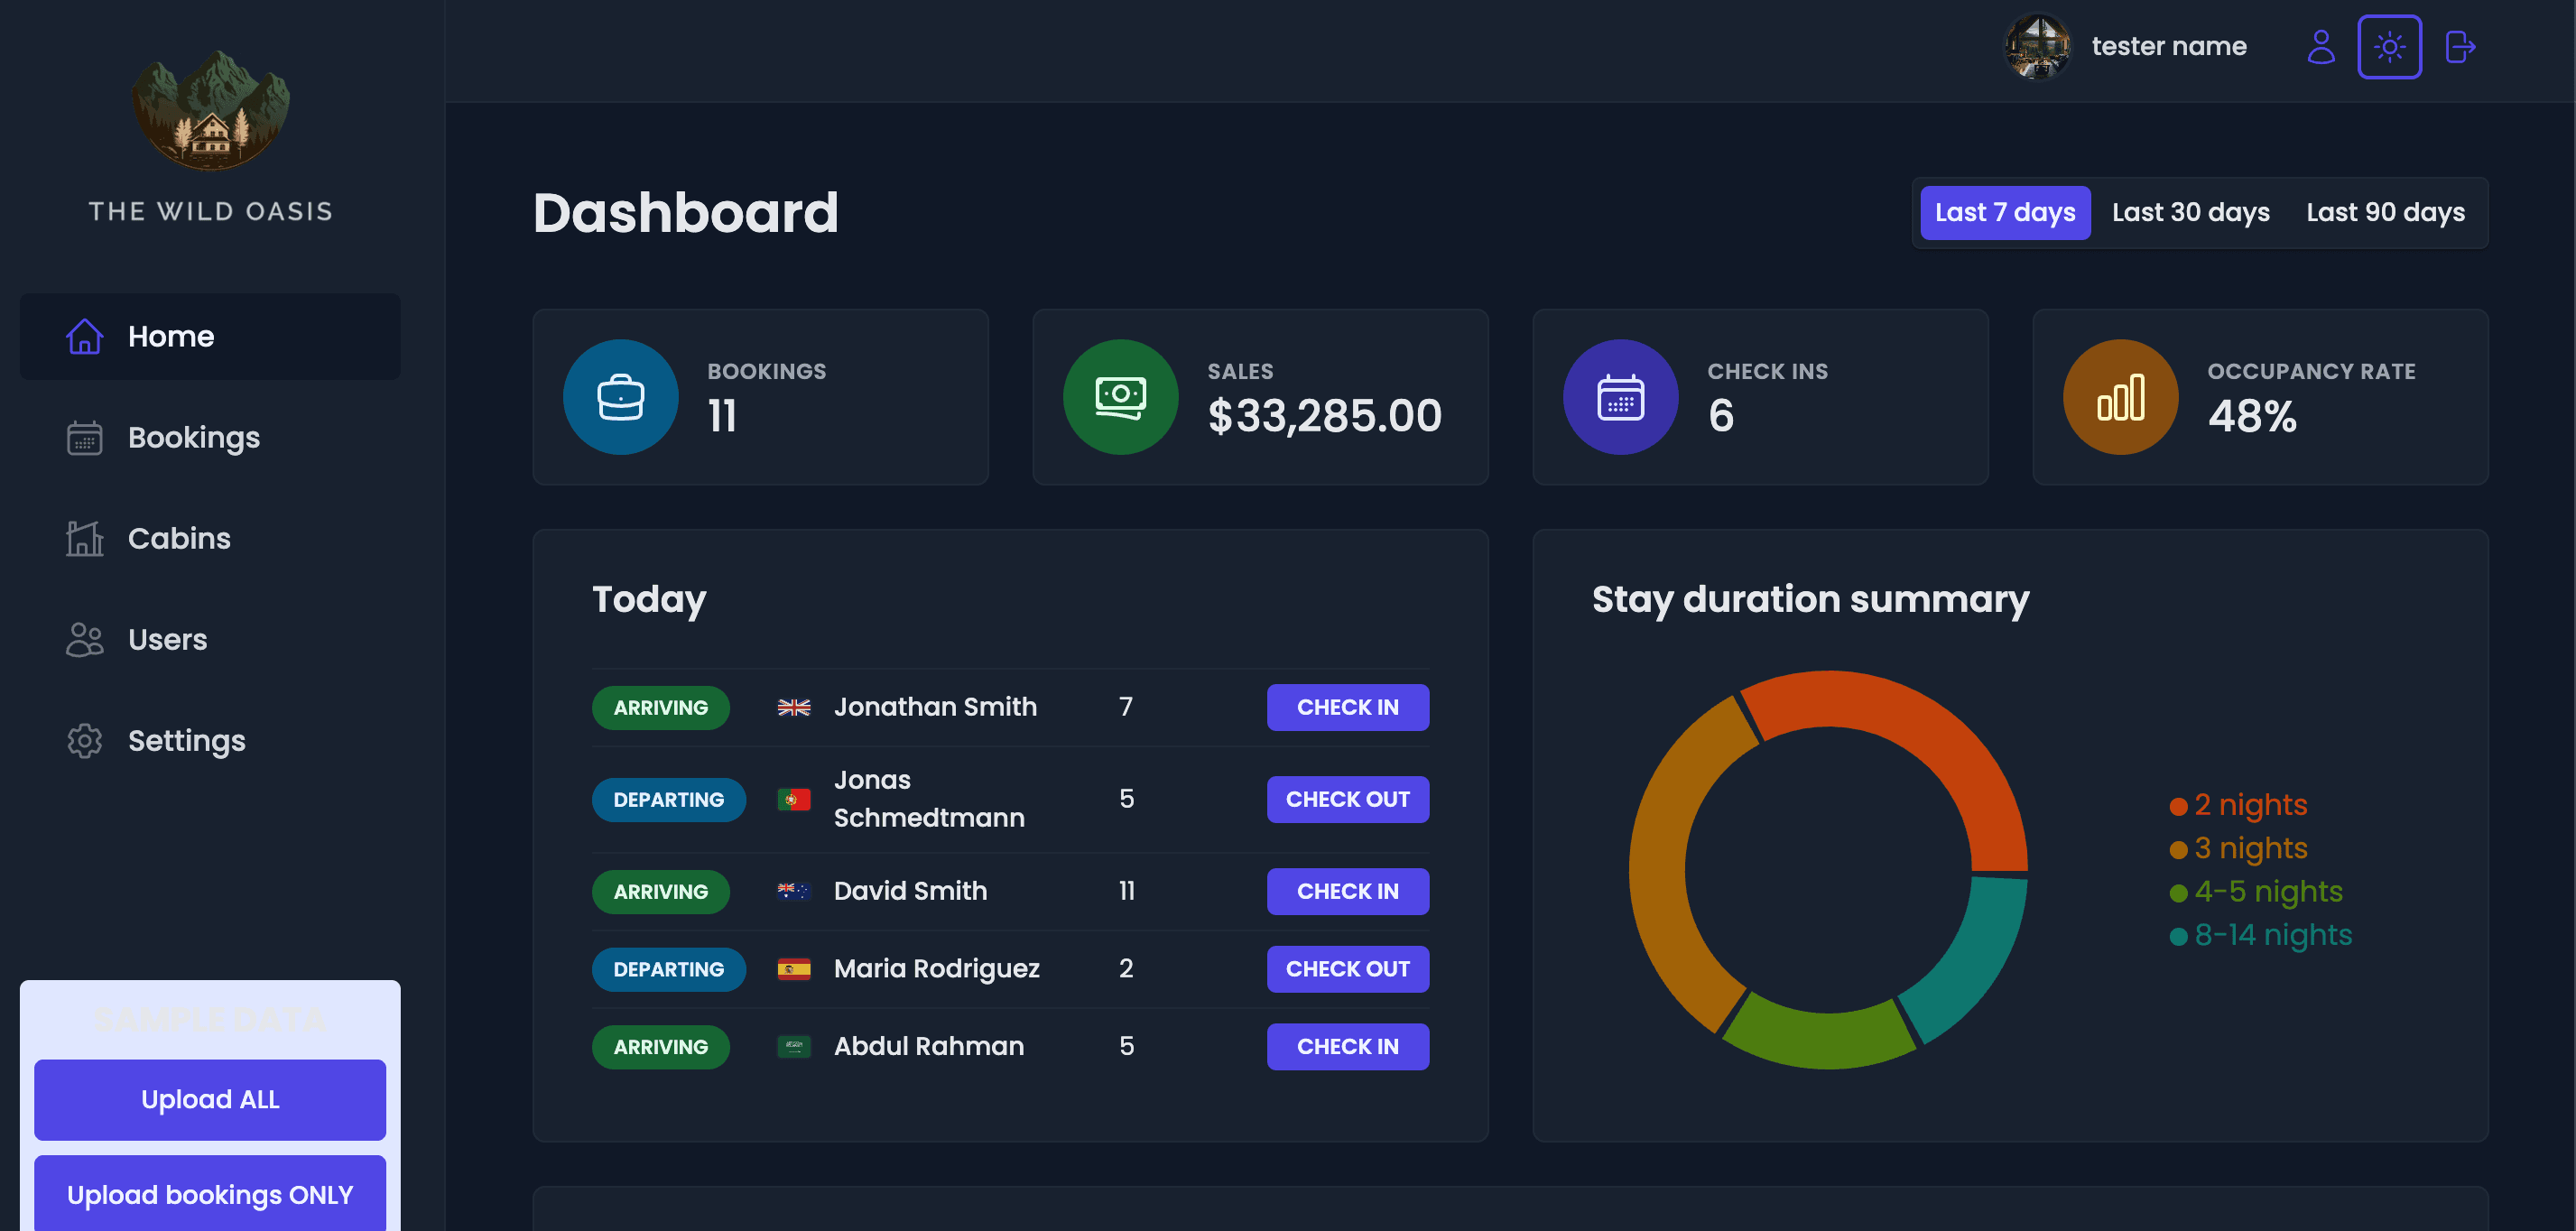Switch filter to Last 90 days
The width and height of the screenshot is (2576, 1231).
point(2385,213)
